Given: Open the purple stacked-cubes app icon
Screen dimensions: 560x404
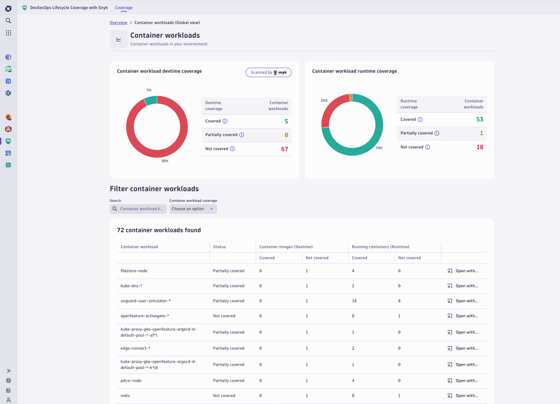Looking at the screenshot, I should [8, 57].
